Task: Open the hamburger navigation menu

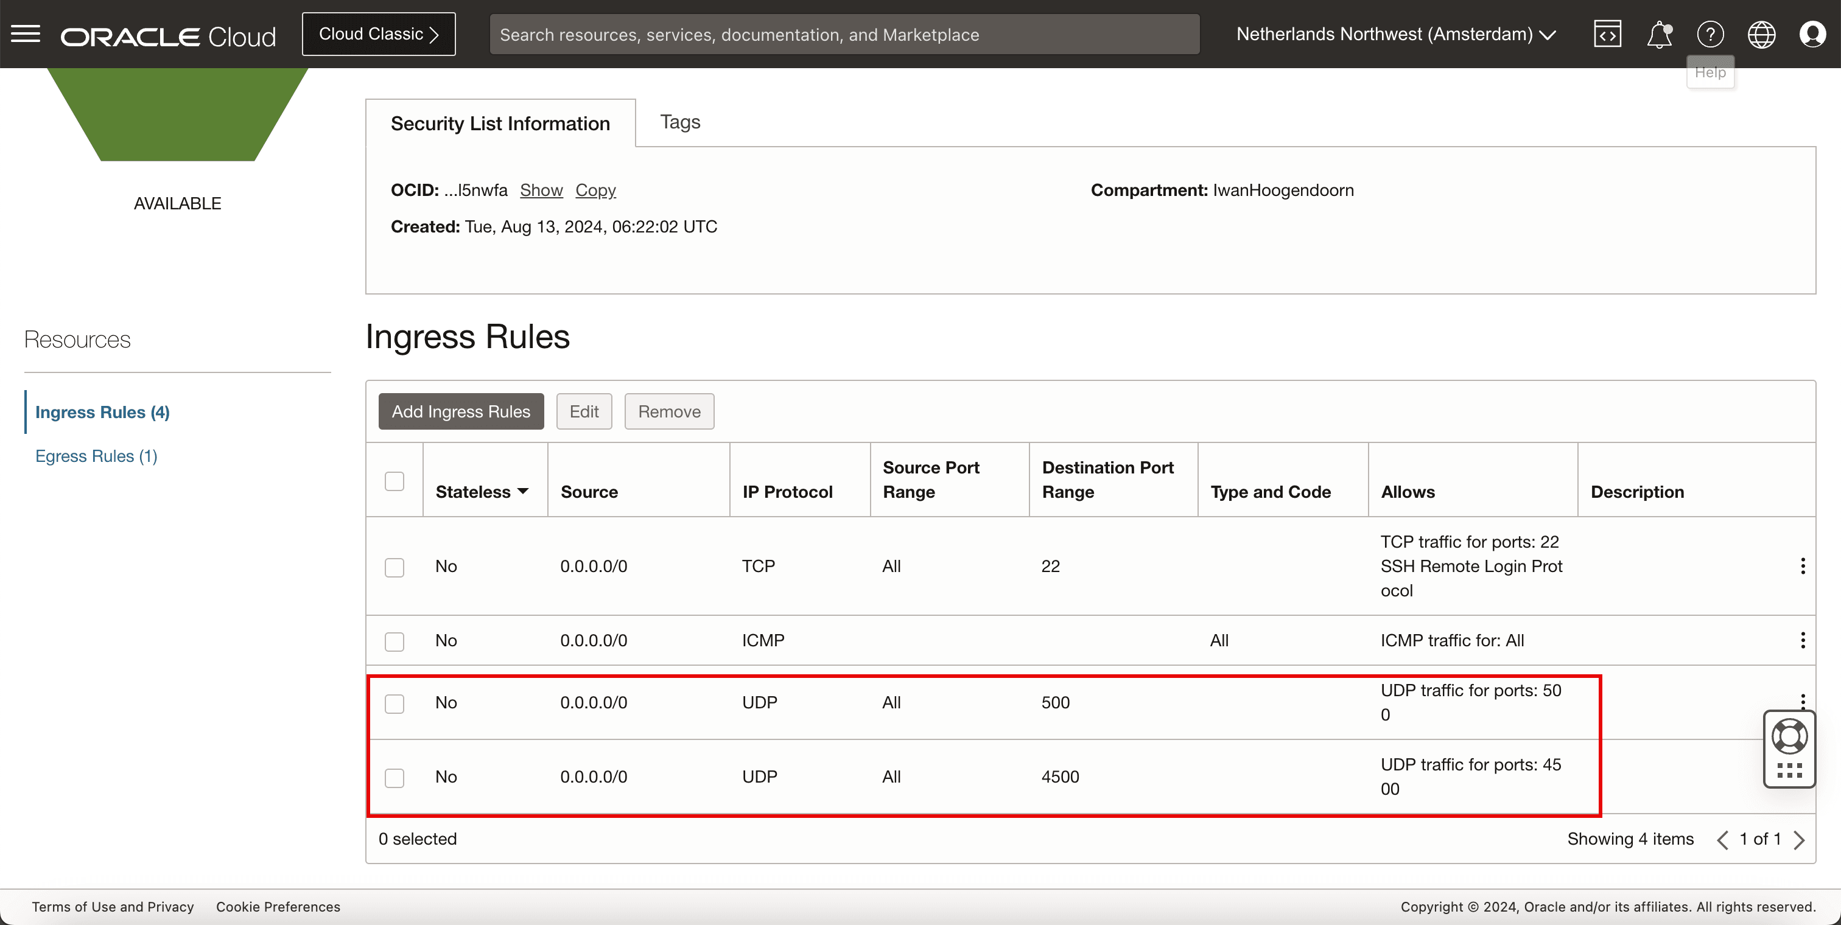Action: [x=26, y=33]
